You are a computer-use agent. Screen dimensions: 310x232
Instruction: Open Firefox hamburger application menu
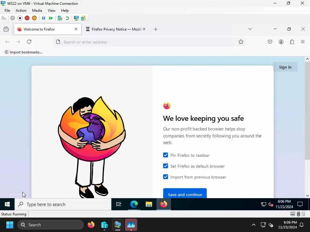coord(303,42)
